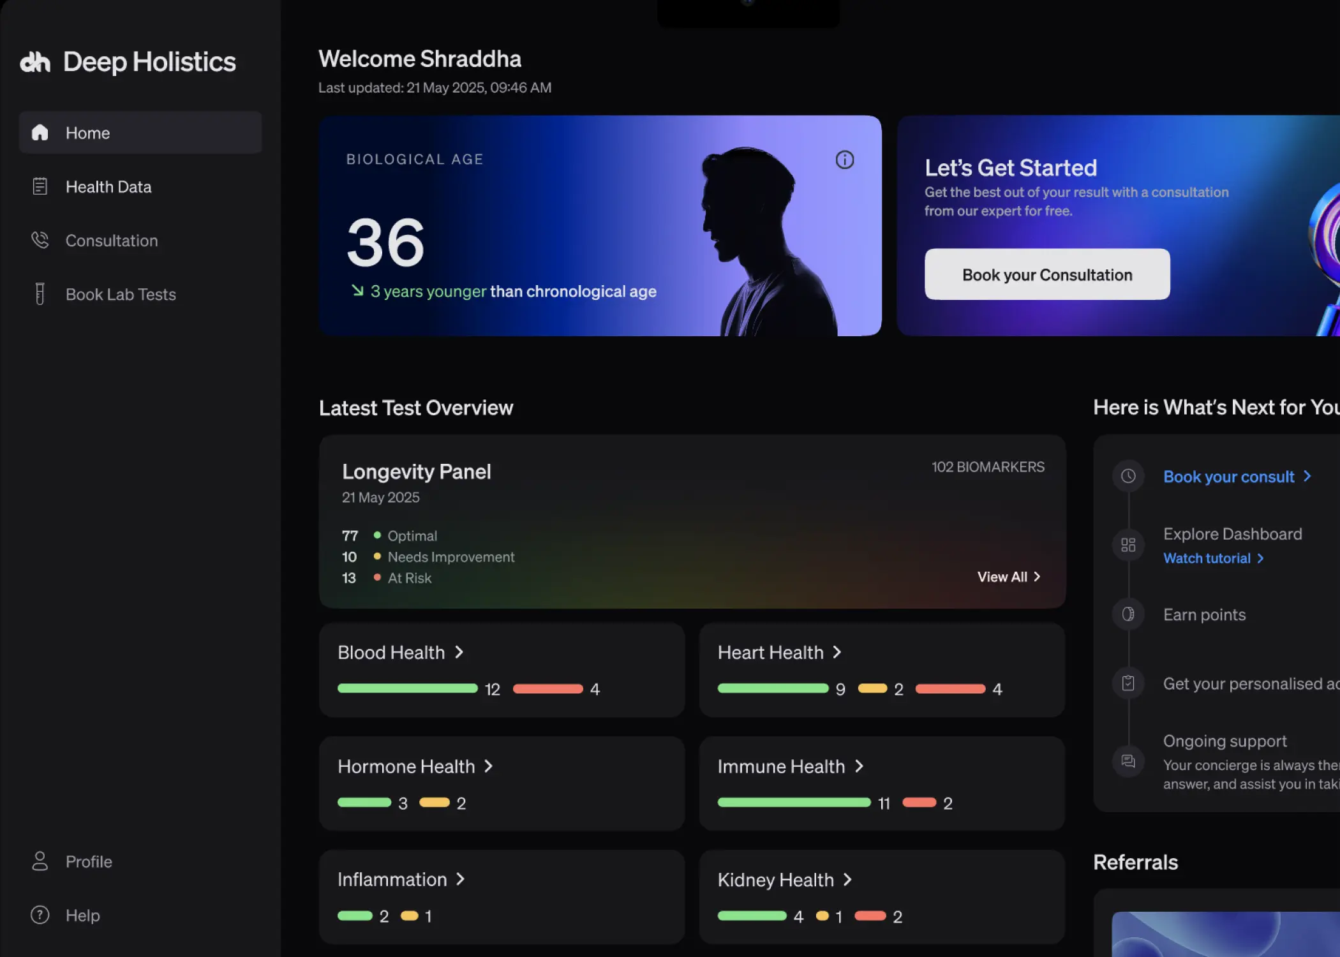Click the Book Lab Tests test-tube icon
Viewport: 1340px width, 957px height.
[40, 293]
